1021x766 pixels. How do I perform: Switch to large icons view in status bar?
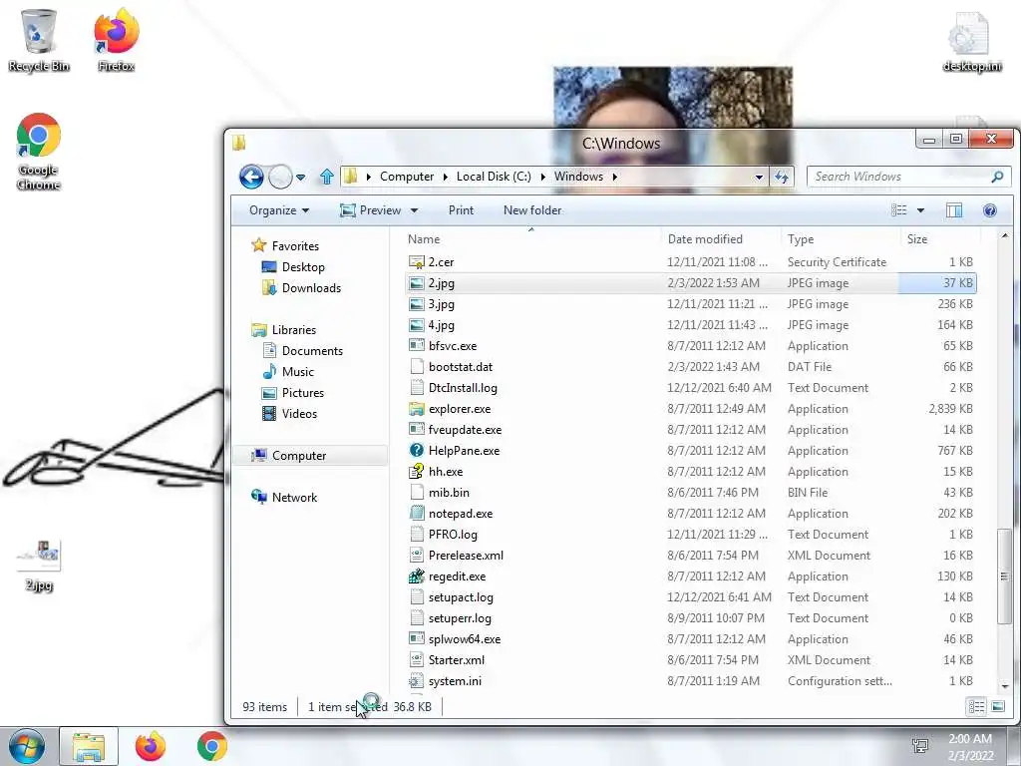(x=997, y=707)
